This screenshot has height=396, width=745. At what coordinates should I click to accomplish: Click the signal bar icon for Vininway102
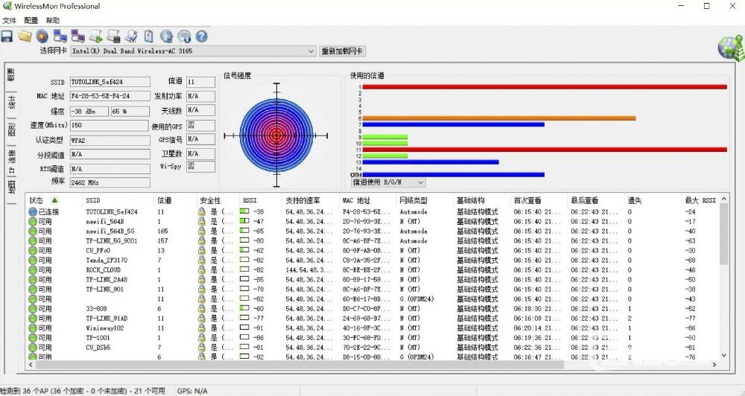pyautogui.click(x=244, y=328)
